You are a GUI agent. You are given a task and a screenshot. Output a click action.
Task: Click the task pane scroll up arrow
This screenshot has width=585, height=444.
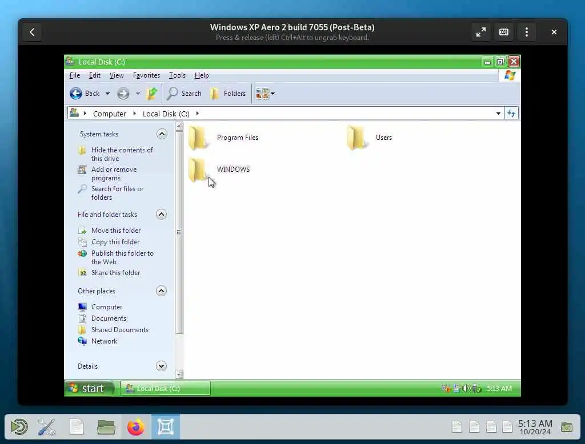(179, 126)
